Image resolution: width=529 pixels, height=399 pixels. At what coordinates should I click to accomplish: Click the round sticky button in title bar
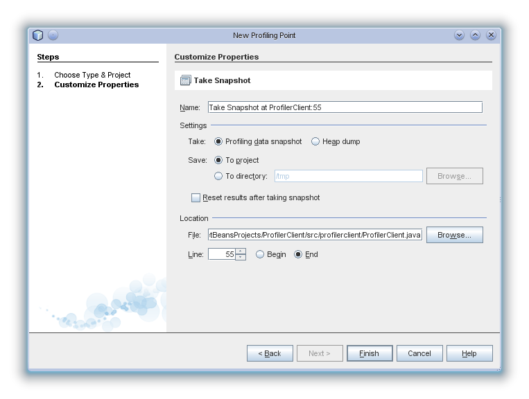coord(53,35)
